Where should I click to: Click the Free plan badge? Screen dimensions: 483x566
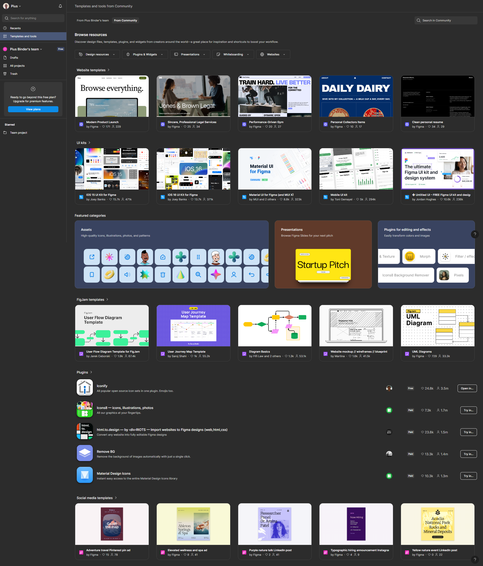[61, 49]
